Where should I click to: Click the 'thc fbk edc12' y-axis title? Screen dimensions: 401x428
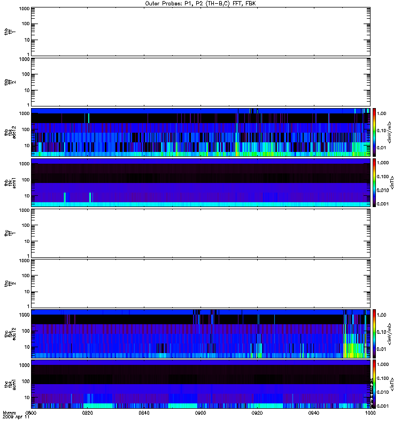10,334
